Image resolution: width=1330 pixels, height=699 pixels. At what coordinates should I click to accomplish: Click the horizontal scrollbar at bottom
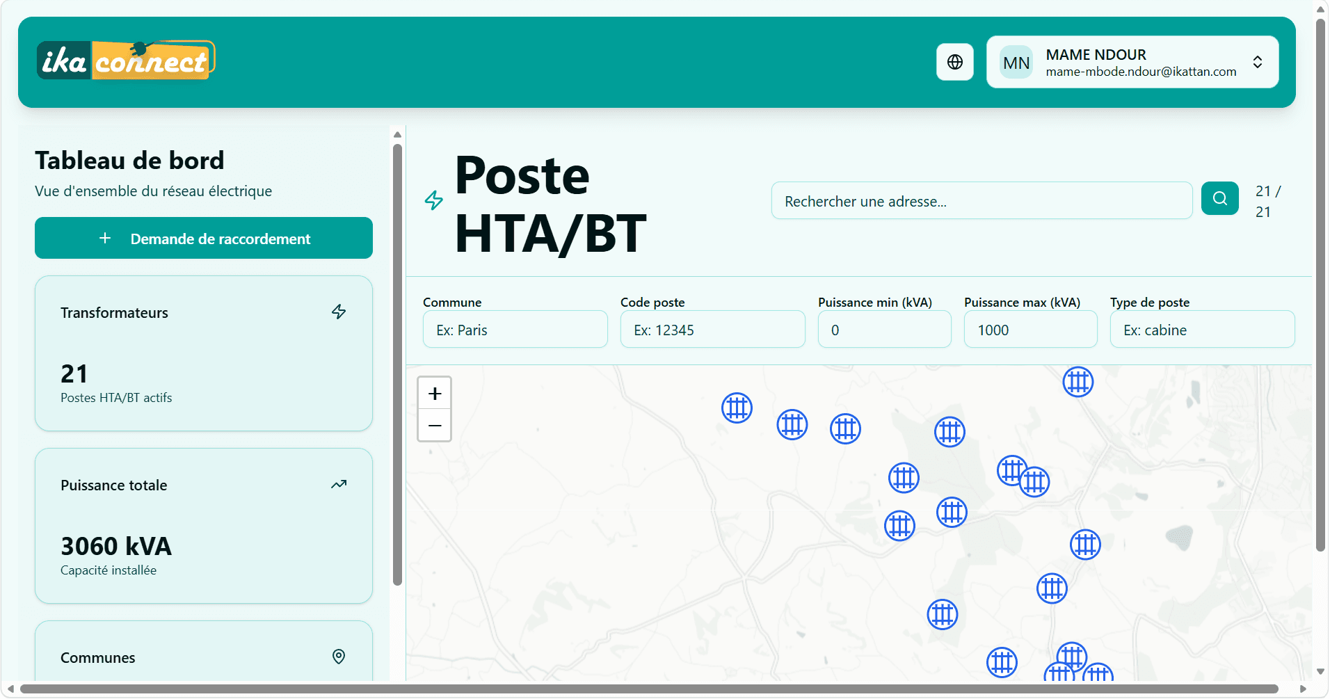649,689
